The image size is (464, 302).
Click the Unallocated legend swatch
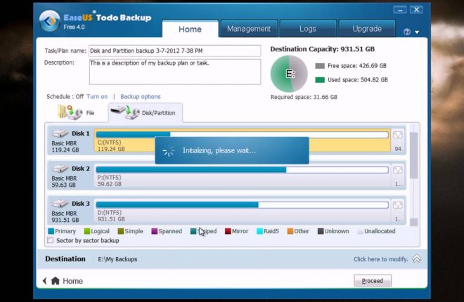(x=360, y=231)
